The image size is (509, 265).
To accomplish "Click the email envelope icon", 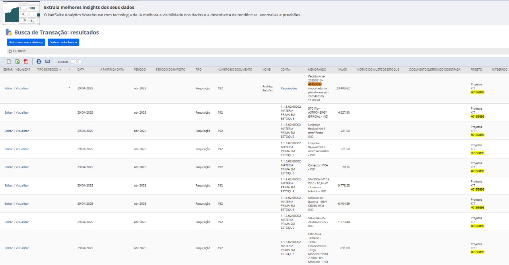I will 48,62.
